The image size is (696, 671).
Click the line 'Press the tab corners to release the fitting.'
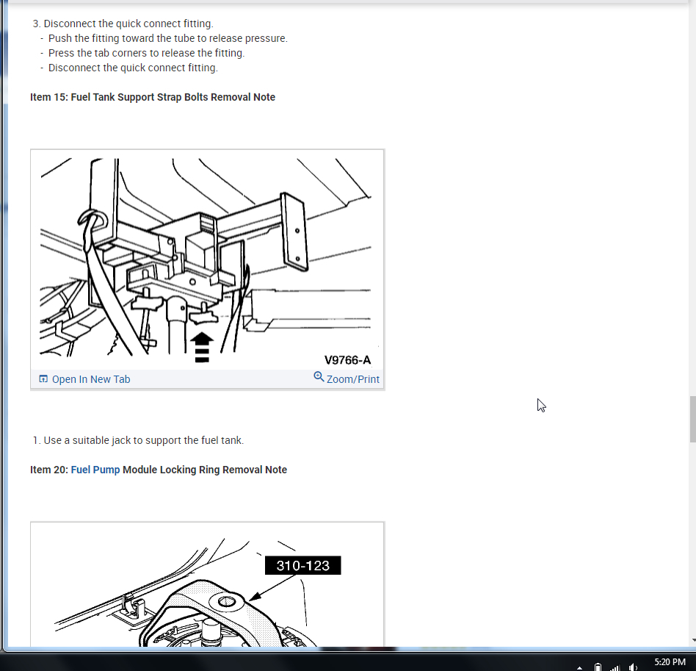pos(147,53)
